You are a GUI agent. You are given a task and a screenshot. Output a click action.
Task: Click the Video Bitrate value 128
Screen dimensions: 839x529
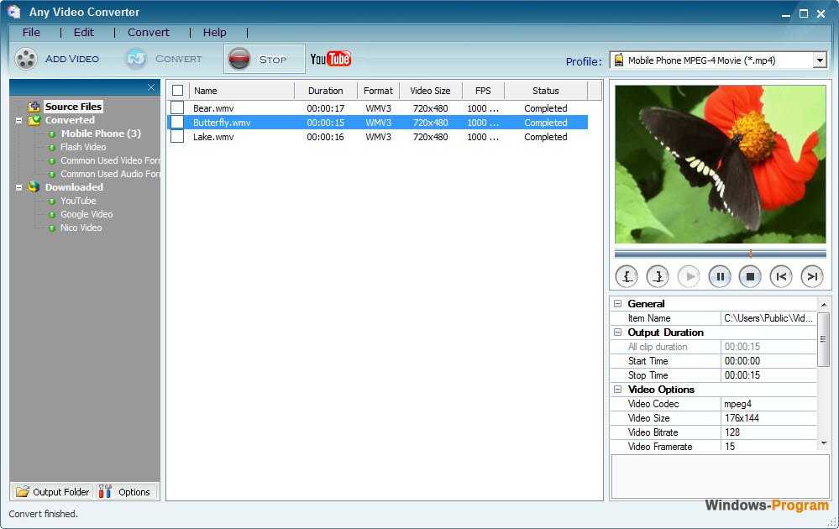(x=768, y=432)
